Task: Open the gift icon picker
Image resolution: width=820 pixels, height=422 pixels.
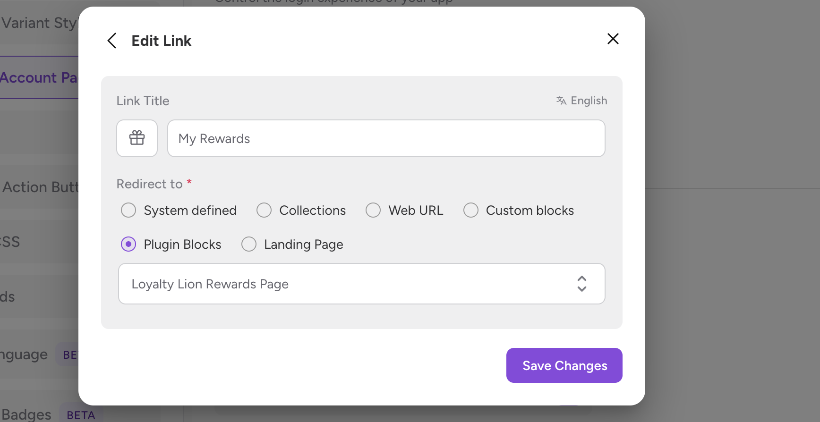Action: pyautogui.click(x=137, y=138)
